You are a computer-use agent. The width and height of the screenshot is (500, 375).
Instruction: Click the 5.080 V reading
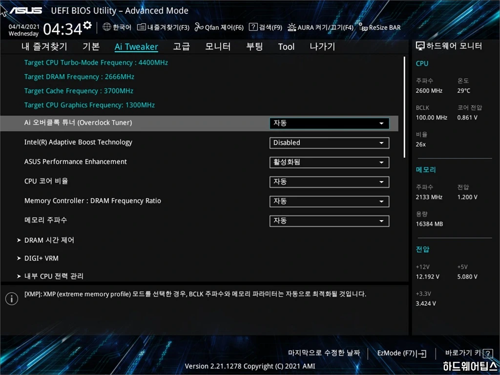coord(467,277)
